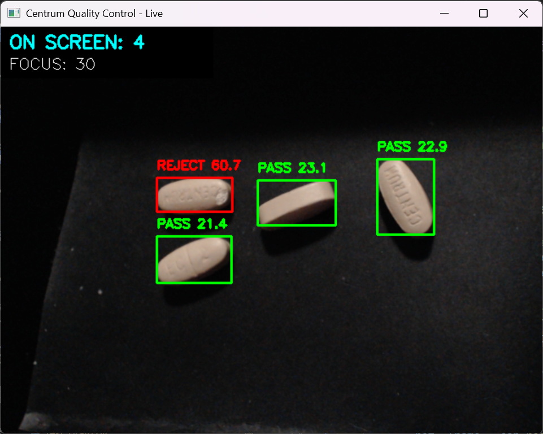Select the PASS 21.4 label

click(x=192, y=224)
